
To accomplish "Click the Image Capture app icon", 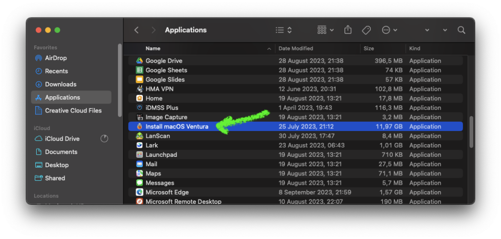I will coord(139,117).
